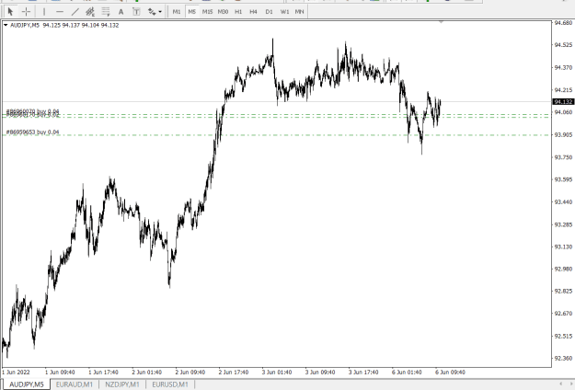The height and width of the screenshot is (390, 575).
Task: Click the 1 Jun 17:40 time label
Action: point(103,372)
